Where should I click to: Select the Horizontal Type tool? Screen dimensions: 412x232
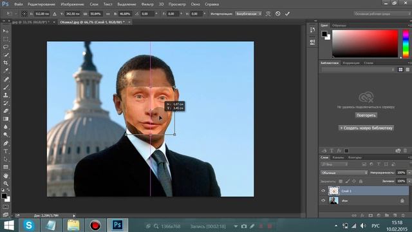(x=6, y=151)
